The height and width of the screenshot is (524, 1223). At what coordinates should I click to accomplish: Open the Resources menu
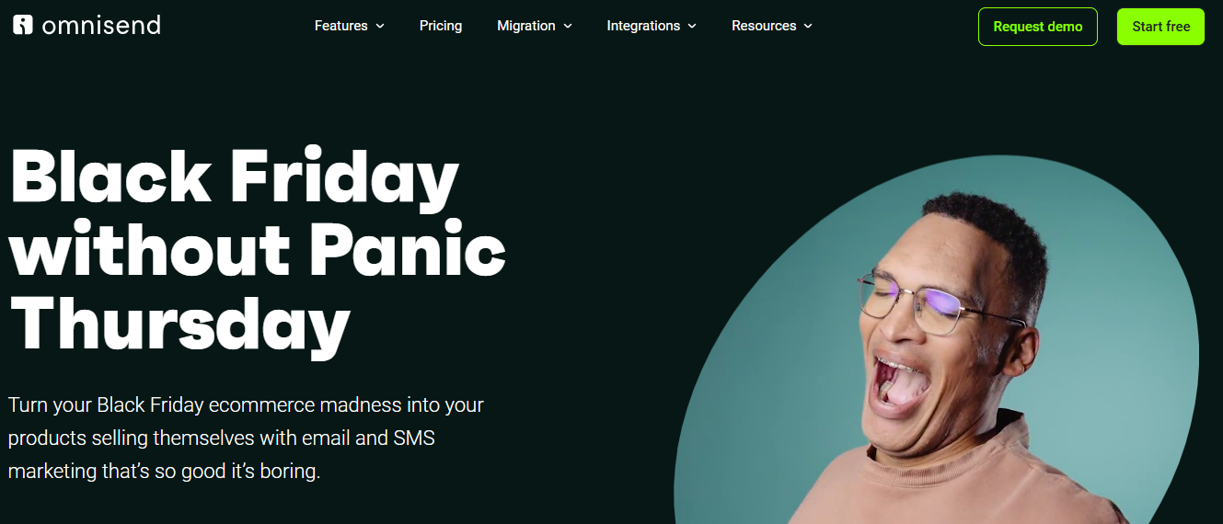tap(764, 26)
